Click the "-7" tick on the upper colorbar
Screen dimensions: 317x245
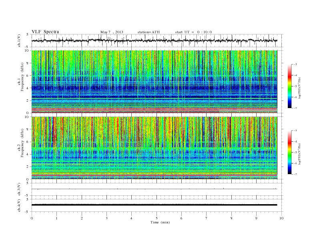pos(295,108)
